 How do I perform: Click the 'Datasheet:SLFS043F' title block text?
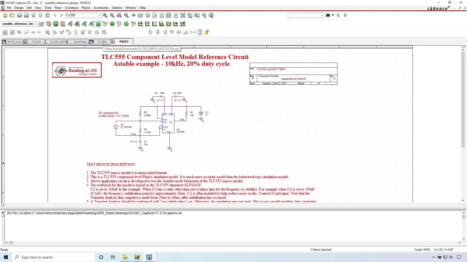click(x=293, y=79)
